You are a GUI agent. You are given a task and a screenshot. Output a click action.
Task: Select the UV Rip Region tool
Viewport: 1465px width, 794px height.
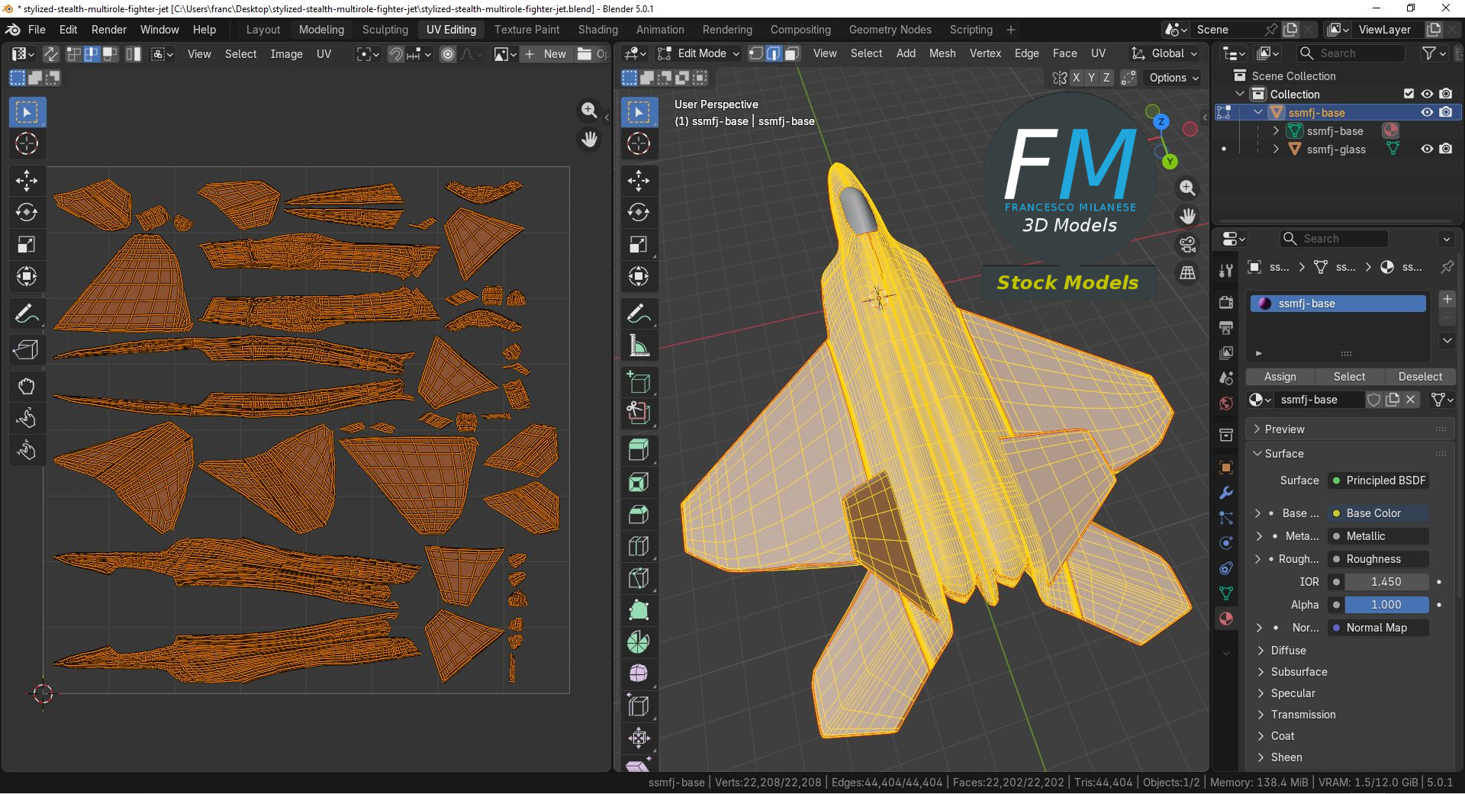pos(27,350)
